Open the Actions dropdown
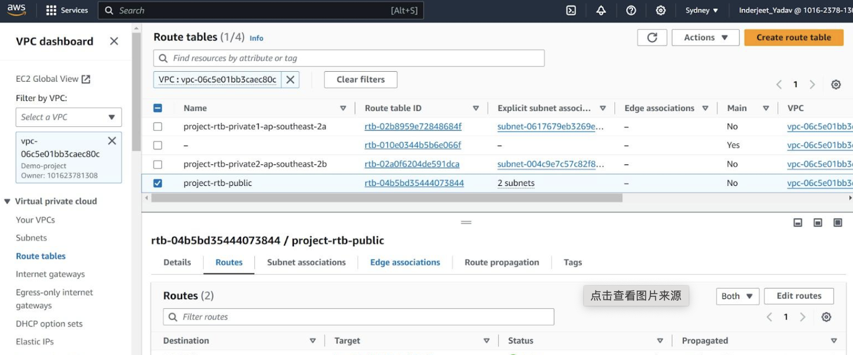This screenshot has height=355, width=853. (x=705, y=37)
